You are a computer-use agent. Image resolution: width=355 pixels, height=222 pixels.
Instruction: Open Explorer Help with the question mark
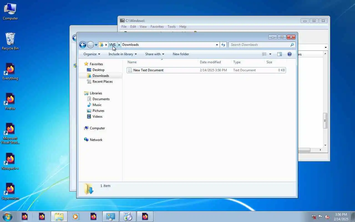[x=290, y=54]
